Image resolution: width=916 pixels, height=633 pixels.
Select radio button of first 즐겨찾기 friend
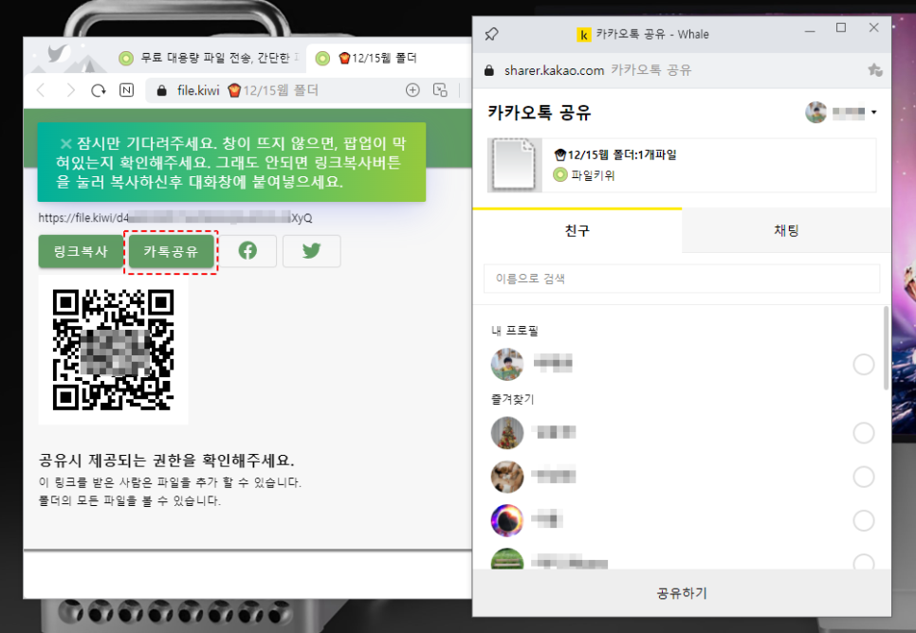tap(864, 433)
